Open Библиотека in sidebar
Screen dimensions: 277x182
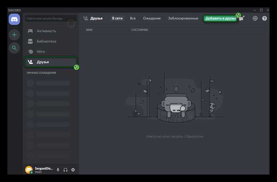[51, 41]
